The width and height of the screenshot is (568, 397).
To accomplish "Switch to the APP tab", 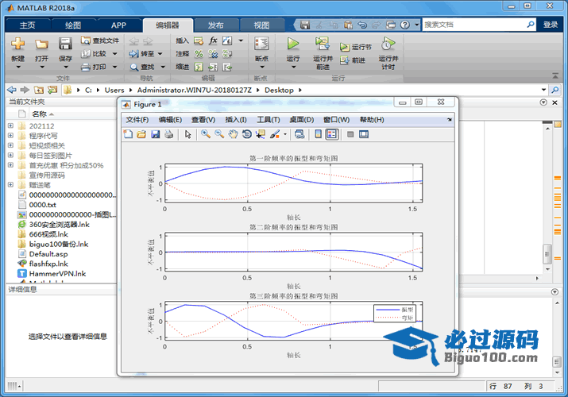I will 118,25.
